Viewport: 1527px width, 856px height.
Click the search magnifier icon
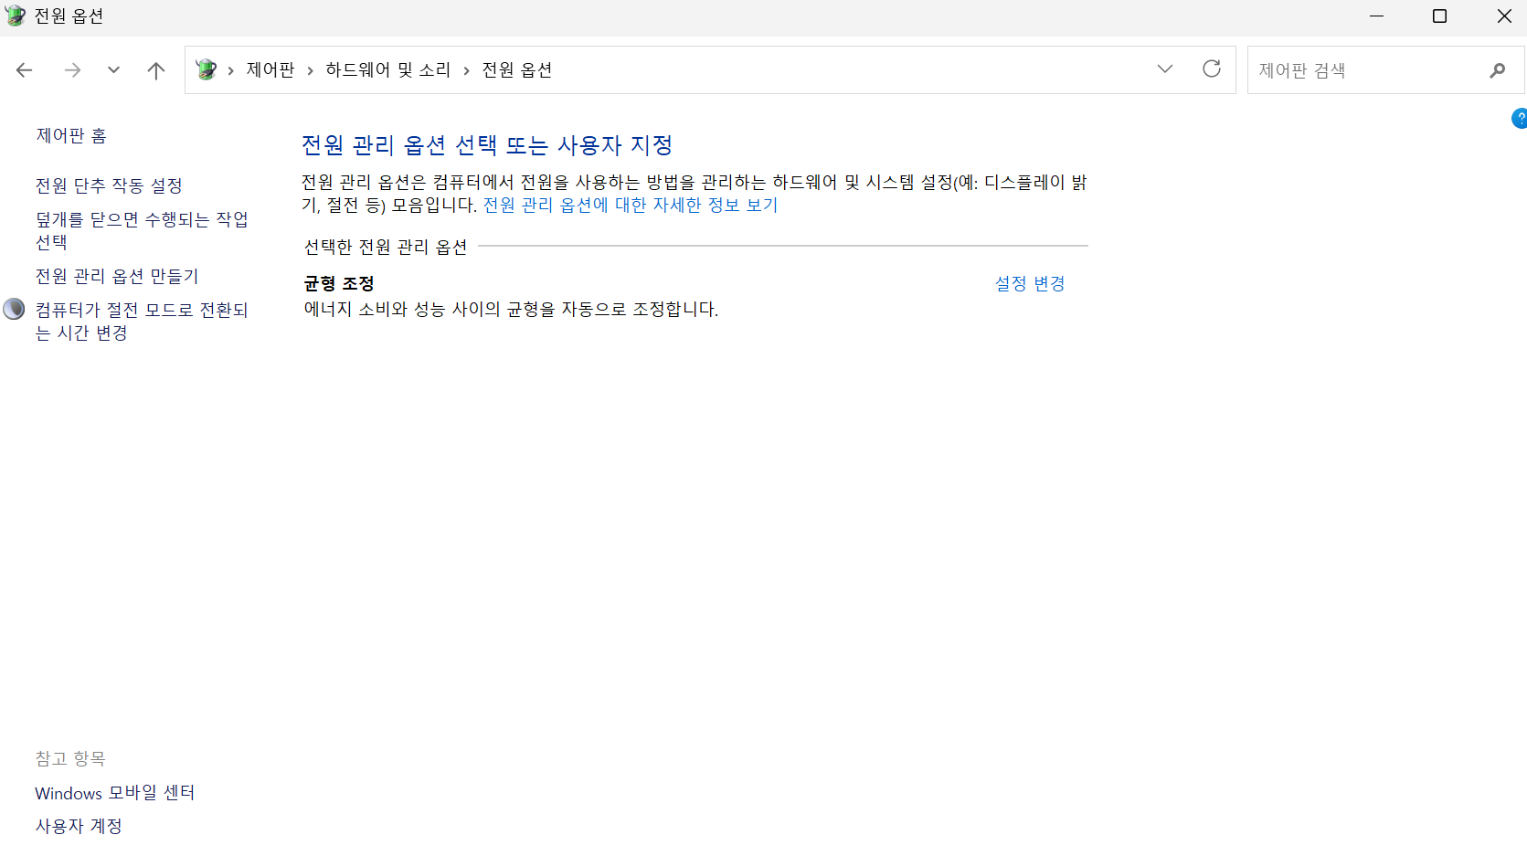pos(1498,69)
